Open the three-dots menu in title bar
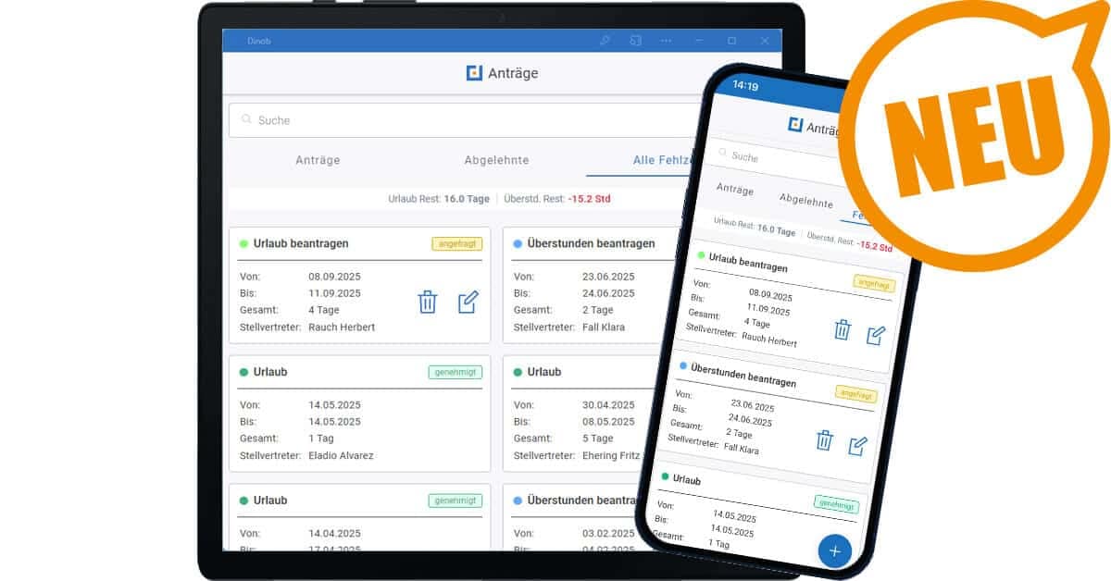 point(666,41)
